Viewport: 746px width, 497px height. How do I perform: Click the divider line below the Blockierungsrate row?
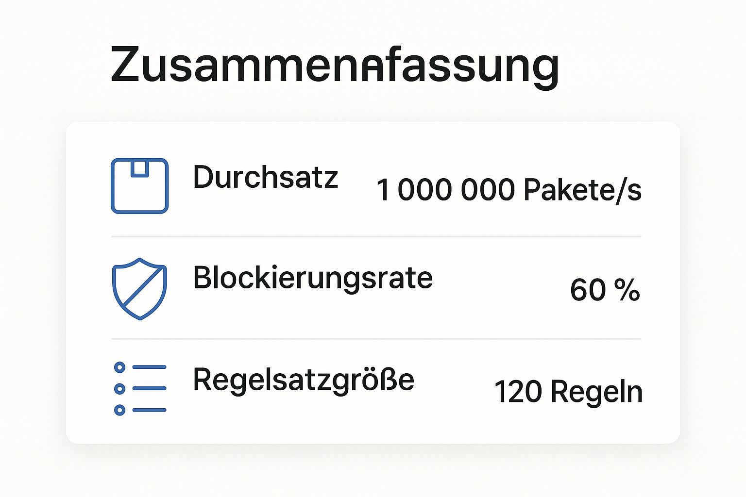[376, 339]
